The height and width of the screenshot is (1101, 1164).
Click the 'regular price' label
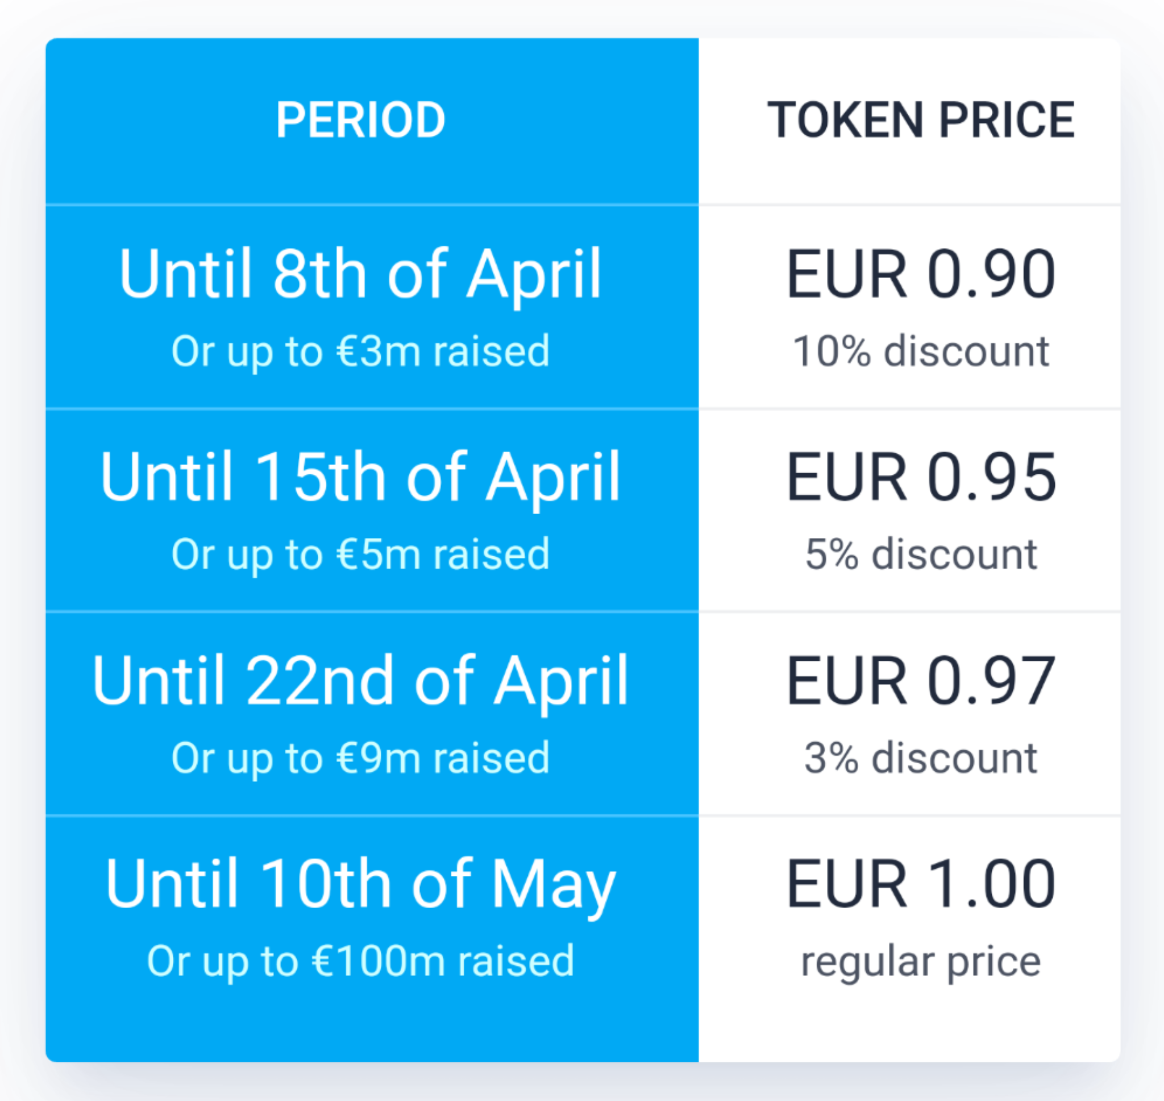[x=921, y=962]
